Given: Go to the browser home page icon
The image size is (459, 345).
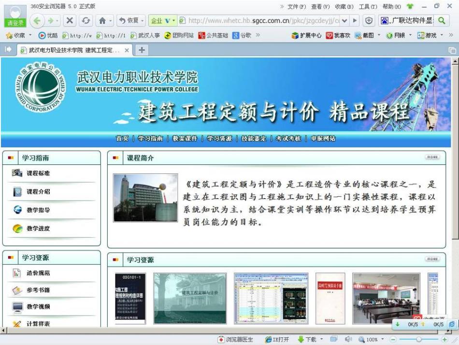Looking at the screenshot, I should coord(102,20).
